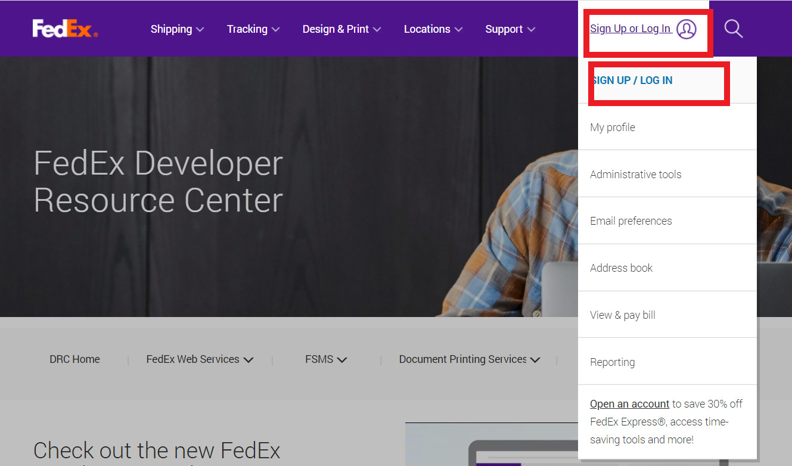Expand the Shipping menu

(177, 29)
